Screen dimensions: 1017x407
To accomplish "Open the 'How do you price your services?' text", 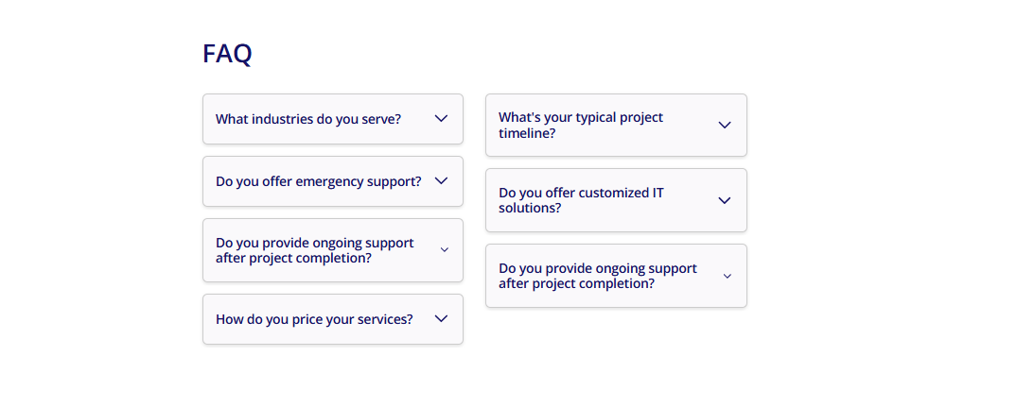I will click(314, 319).
